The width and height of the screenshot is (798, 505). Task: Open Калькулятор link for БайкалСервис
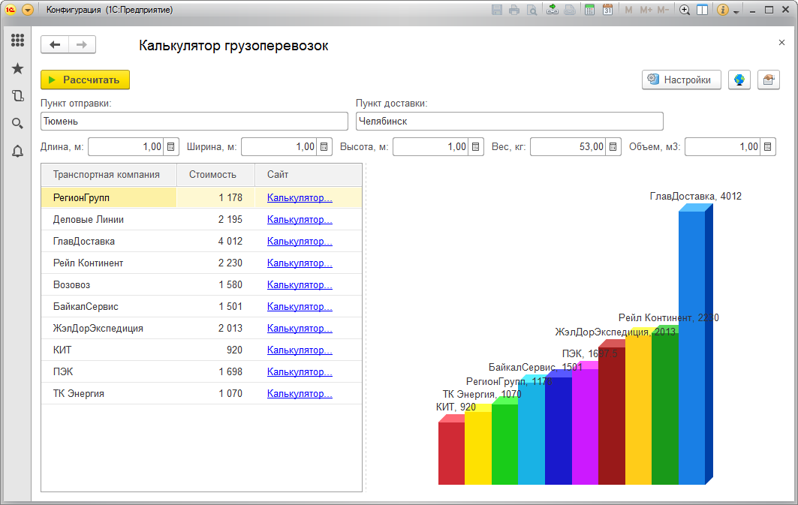tap(300, 307)
